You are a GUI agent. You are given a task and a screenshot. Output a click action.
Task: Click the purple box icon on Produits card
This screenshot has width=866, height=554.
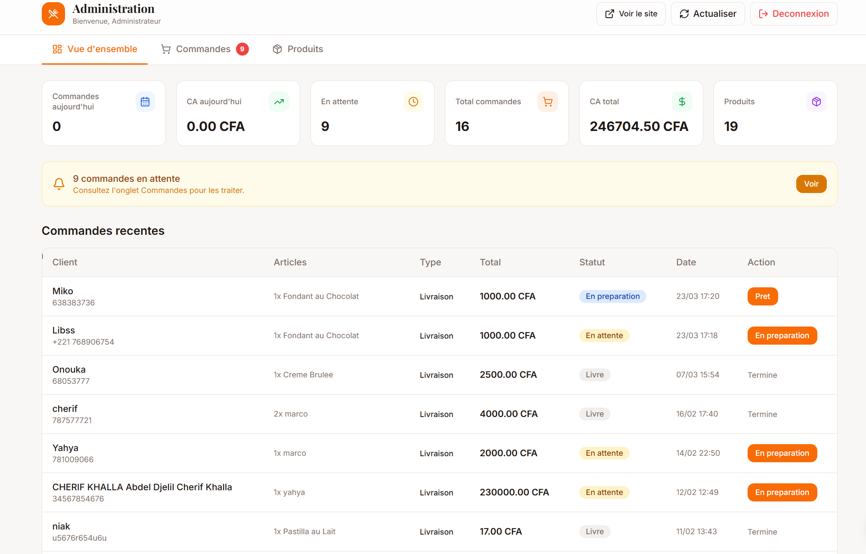pos(816,102)
